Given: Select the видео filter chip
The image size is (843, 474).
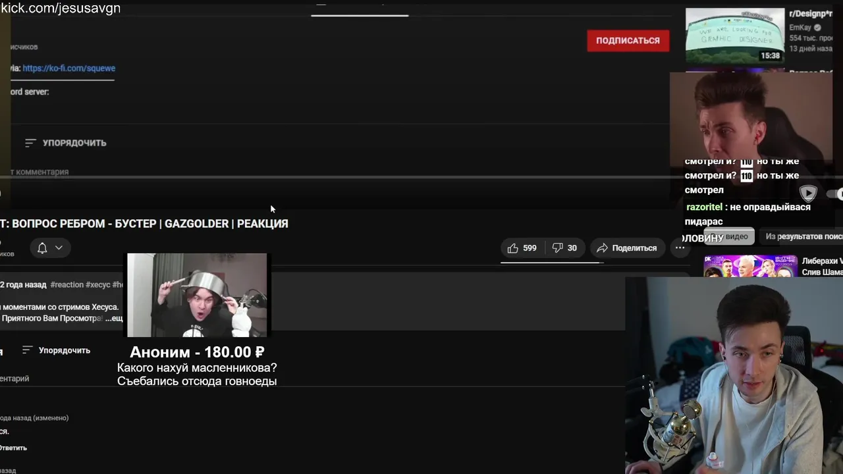Looking at the screenshot, I should (x=730, y=236).
